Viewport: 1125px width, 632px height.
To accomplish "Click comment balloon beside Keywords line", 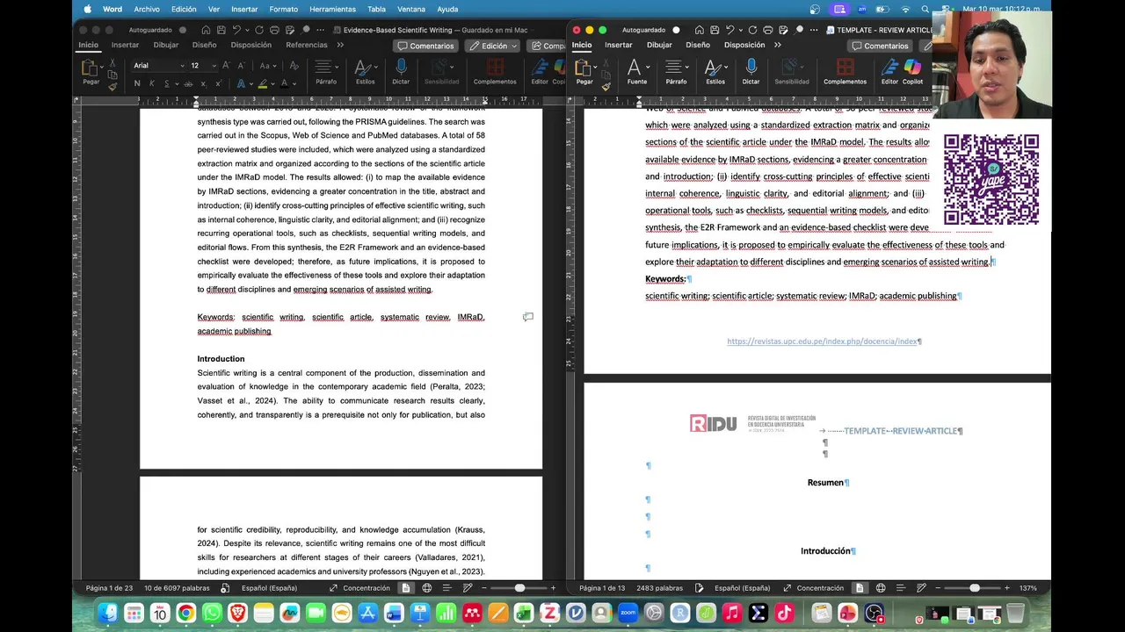I will tap(528, 317).
